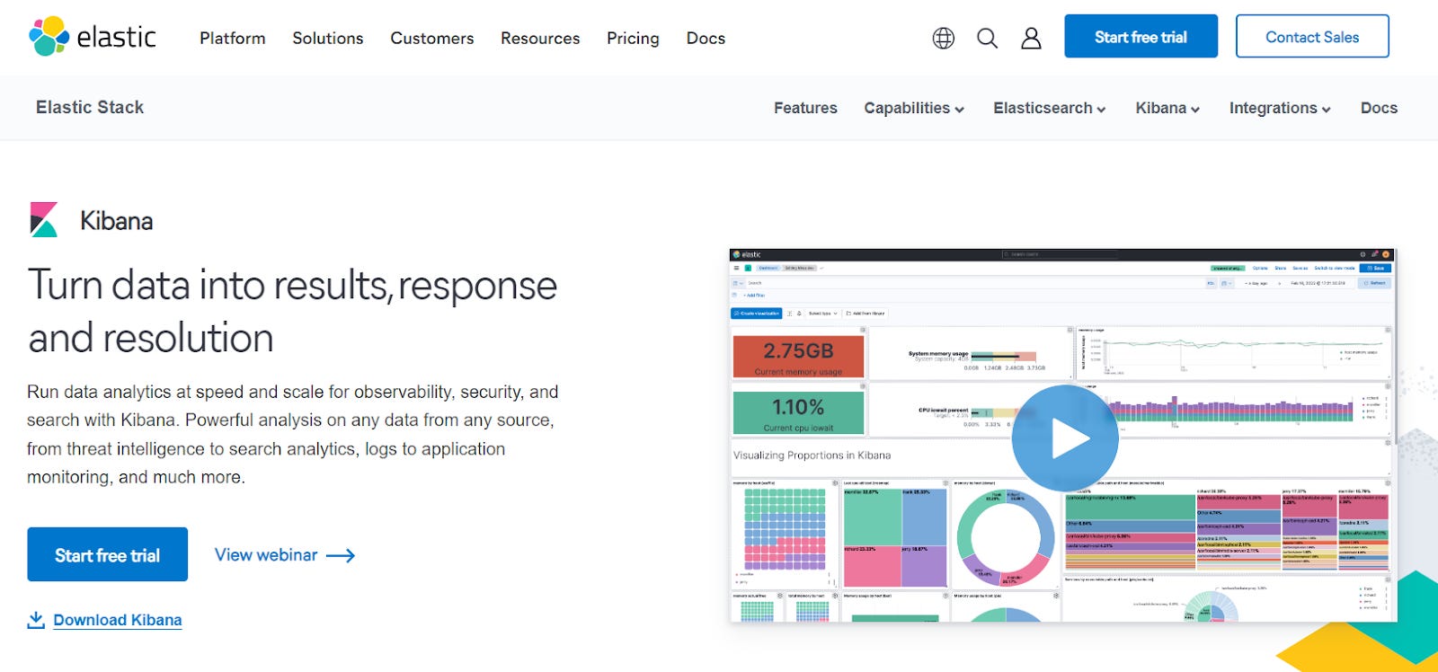
Task: Click the Visualizing Proportions in Kibana text
Action: (x=812, y=455)
